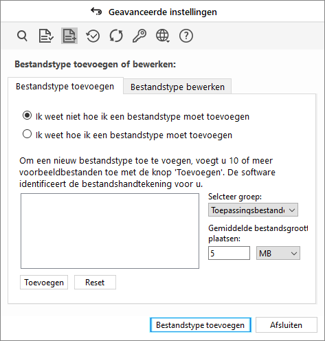Open the MB size unit dropdown
Screen dimensions: 325x341
(278, 253)
